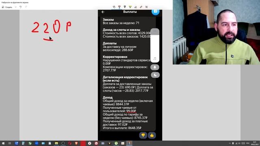Open the green circular app in taskbar
260x146 pixels.
(30, 143)
